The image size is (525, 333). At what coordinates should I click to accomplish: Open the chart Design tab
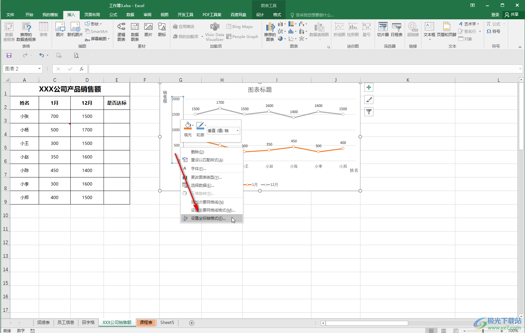[260, 15]
